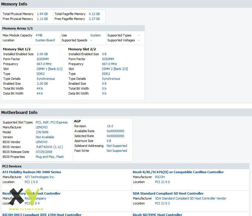Select the Max Module Capacity value 4 MB
The width and height of the screenshot is (252, 216).
pos(39,35)
